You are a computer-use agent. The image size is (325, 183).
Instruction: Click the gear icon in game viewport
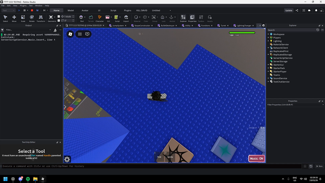(67, 159)
